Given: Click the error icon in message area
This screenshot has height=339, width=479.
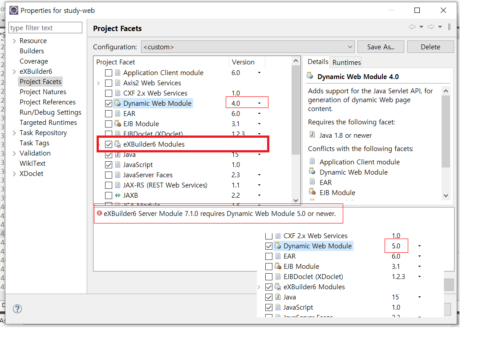Looking at the screenshot, I should pos(100,213).
